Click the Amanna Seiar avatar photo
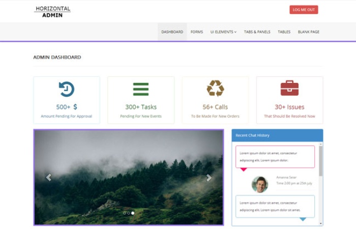The image size is (356, 229). tap(260, 184)
